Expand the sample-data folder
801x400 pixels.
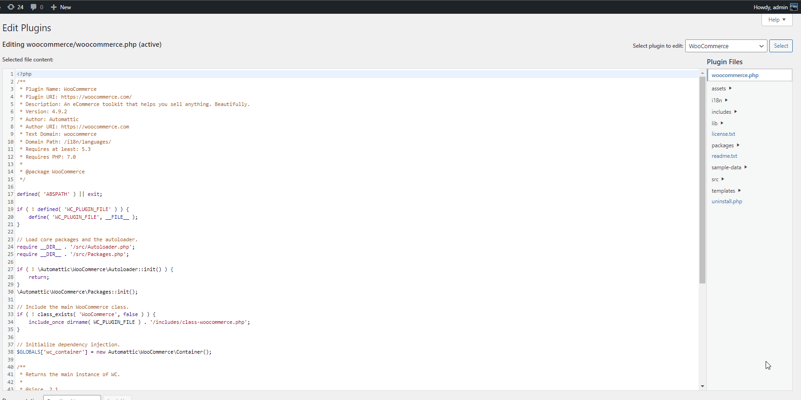point(729,167)
